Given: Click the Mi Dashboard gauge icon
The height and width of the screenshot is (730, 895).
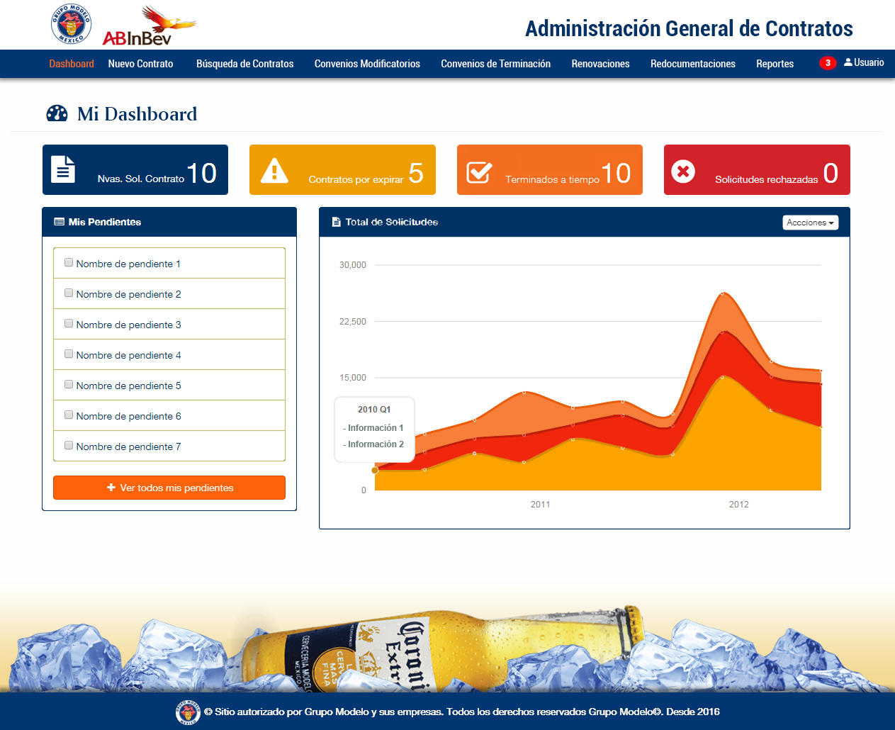Looking at the screenshot, I should tap(57, 113).
